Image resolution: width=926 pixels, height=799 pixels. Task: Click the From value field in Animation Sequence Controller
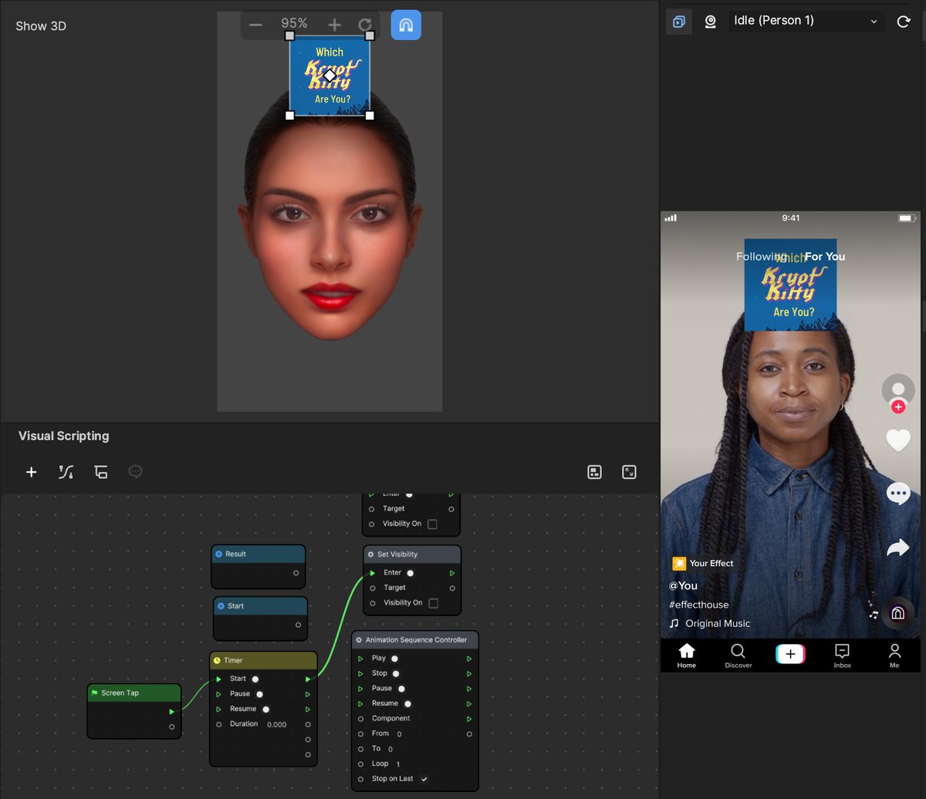pyautogui.click(x=399, y=734)
